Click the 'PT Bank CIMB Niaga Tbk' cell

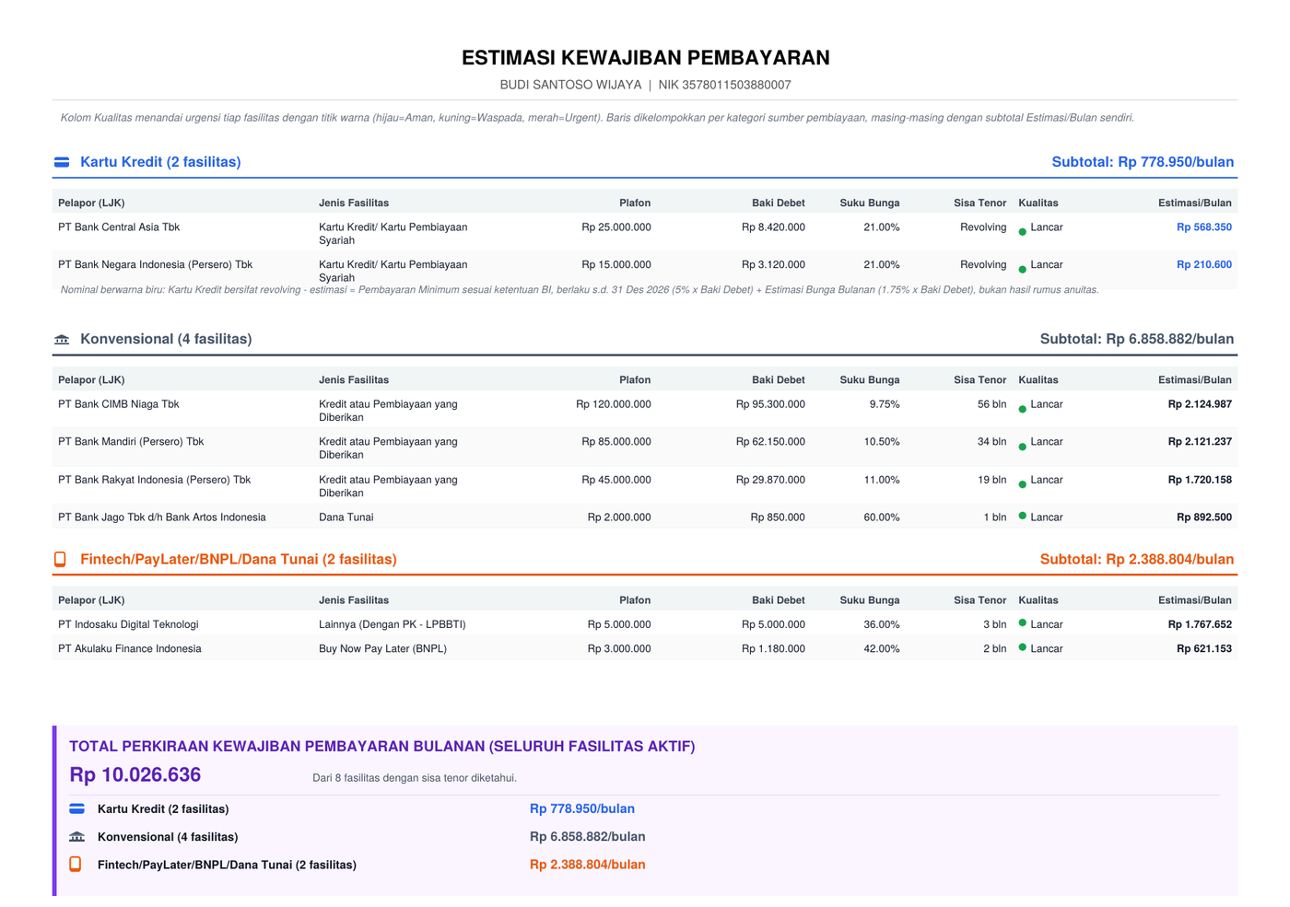pyautogui.click(x=119, y=404)
